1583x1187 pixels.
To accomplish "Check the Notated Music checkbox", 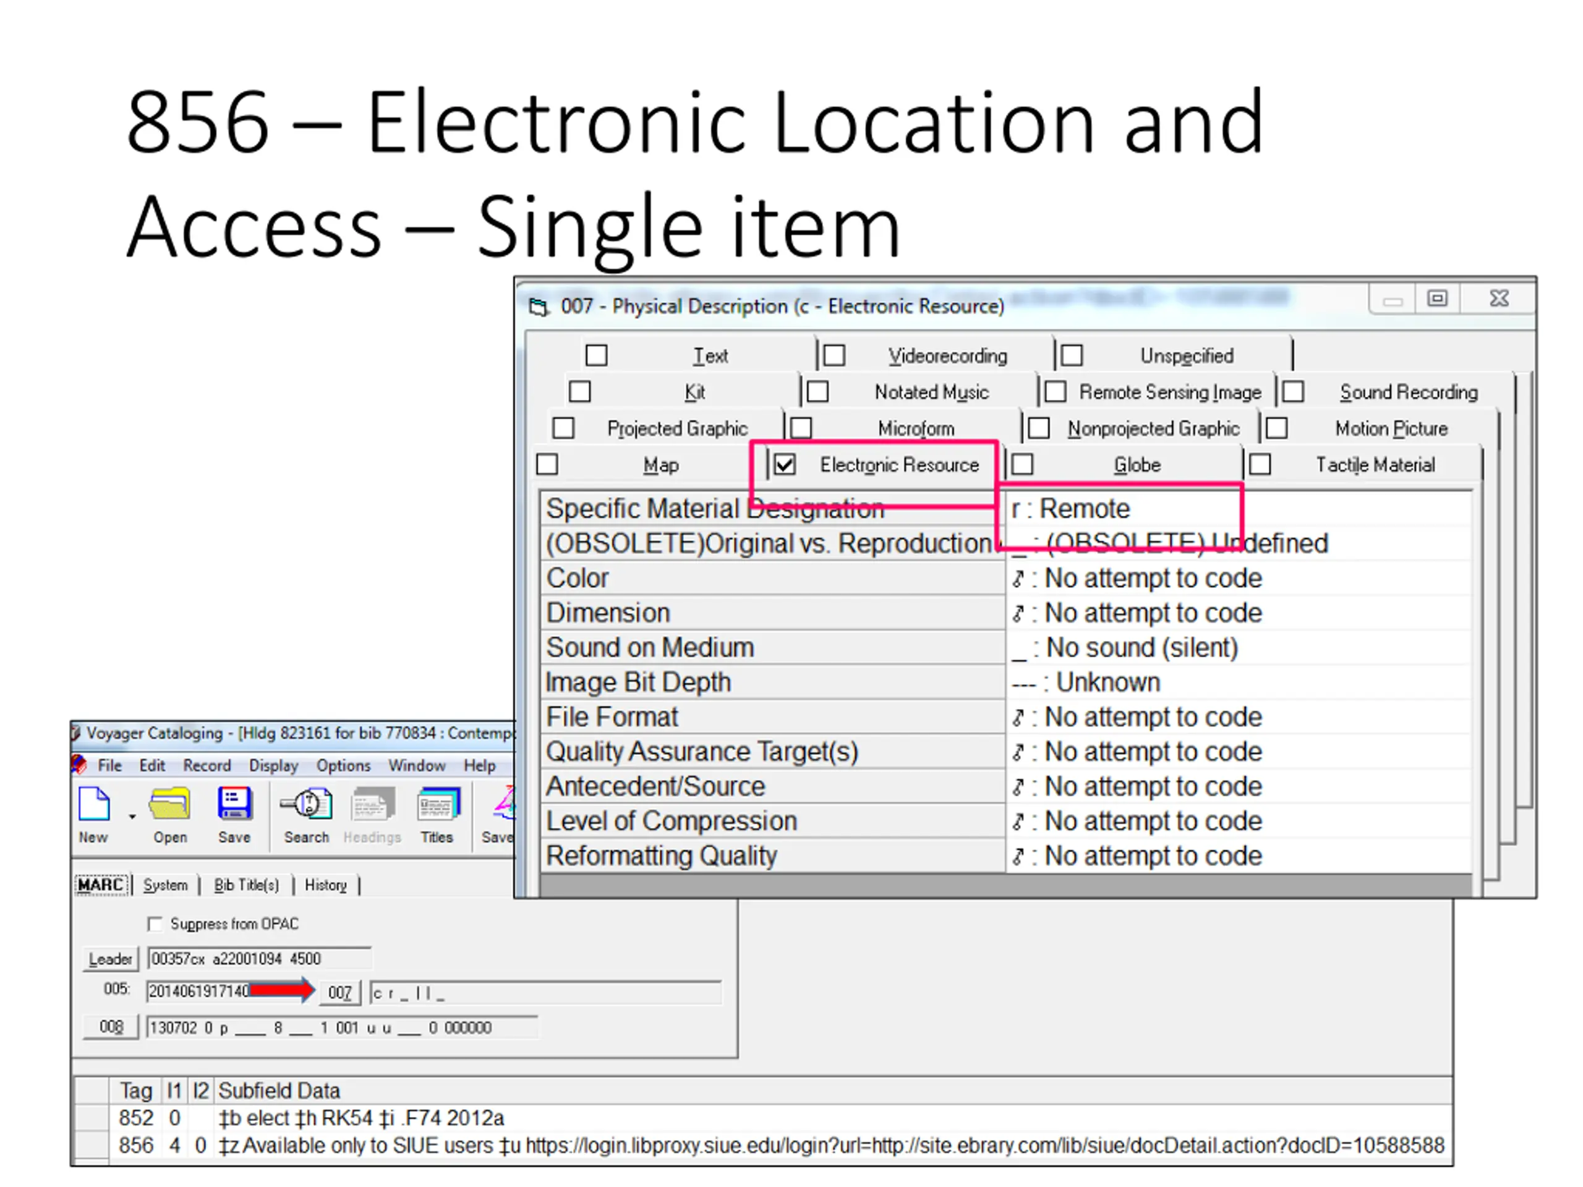I will point(817,392).
